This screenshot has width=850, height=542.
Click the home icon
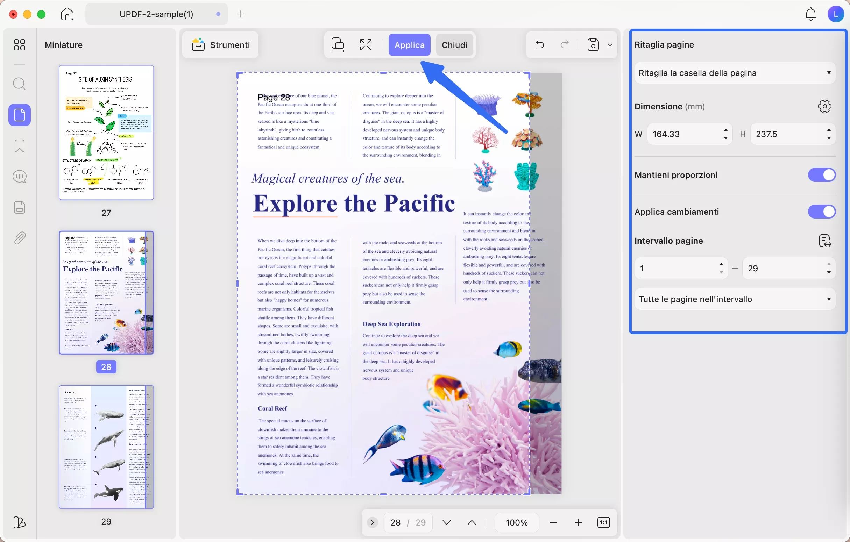coord(67,14)
